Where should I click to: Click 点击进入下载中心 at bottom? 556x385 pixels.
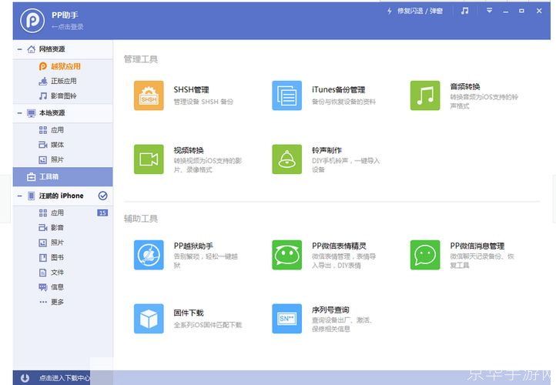point(64,378)
